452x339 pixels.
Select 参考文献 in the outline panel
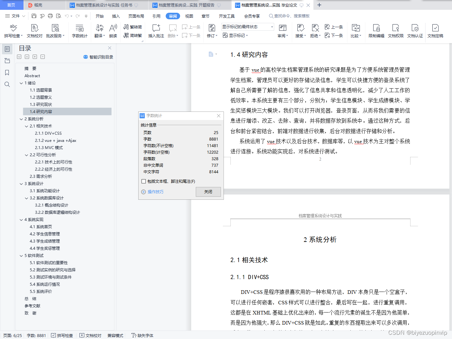click(32, 306)
